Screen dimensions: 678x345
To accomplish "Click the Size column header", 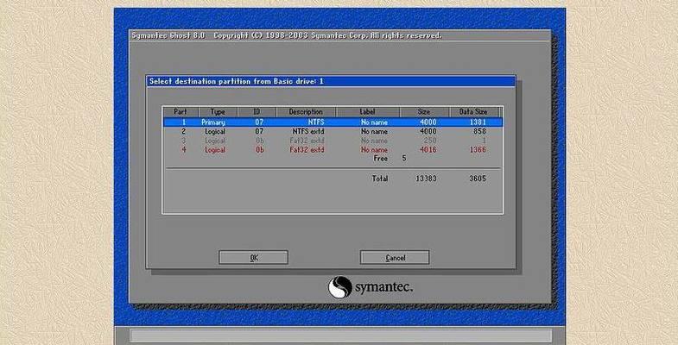I will coord(424,112).
